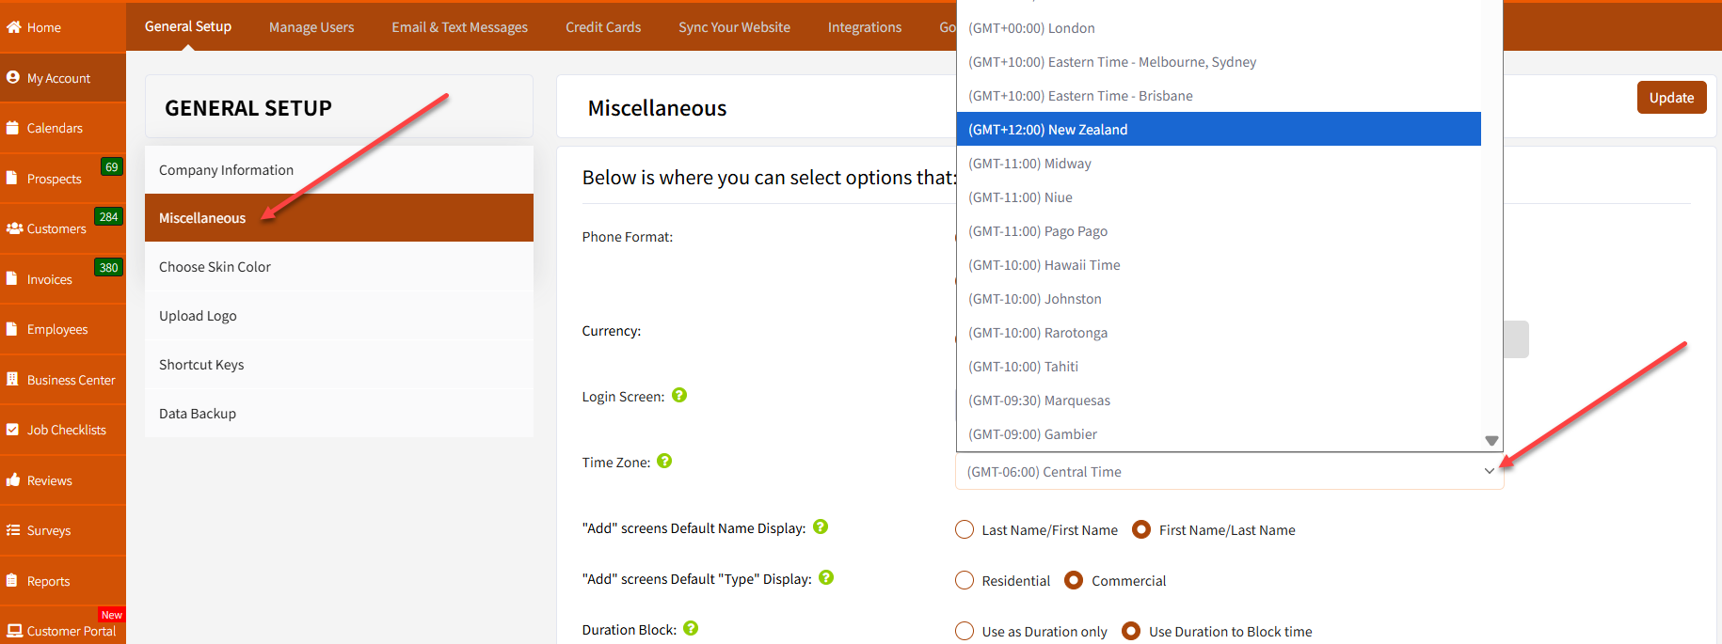Select First Name/Last Name radio button
1722x644 pixels.
[1141, 529]
